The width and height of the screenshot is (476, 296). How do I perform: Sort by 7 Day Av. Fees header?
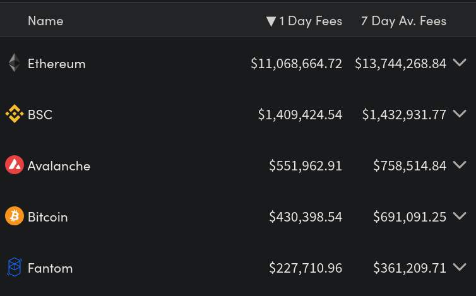coord(403,21)
